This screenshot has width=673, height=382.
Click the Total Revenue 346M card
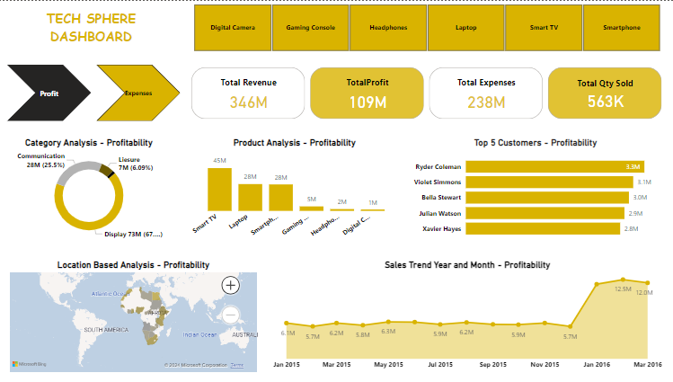(x=248, y=93)
